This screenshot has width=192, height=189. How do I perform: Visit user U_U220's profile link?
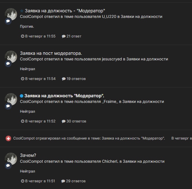point(109,16)
